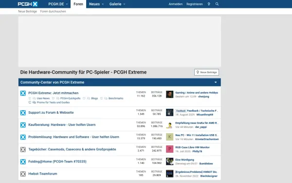292x183 pixels.
Task: Click the Neue Beiträge button beside the page title
Action: [x=206, y=72]
